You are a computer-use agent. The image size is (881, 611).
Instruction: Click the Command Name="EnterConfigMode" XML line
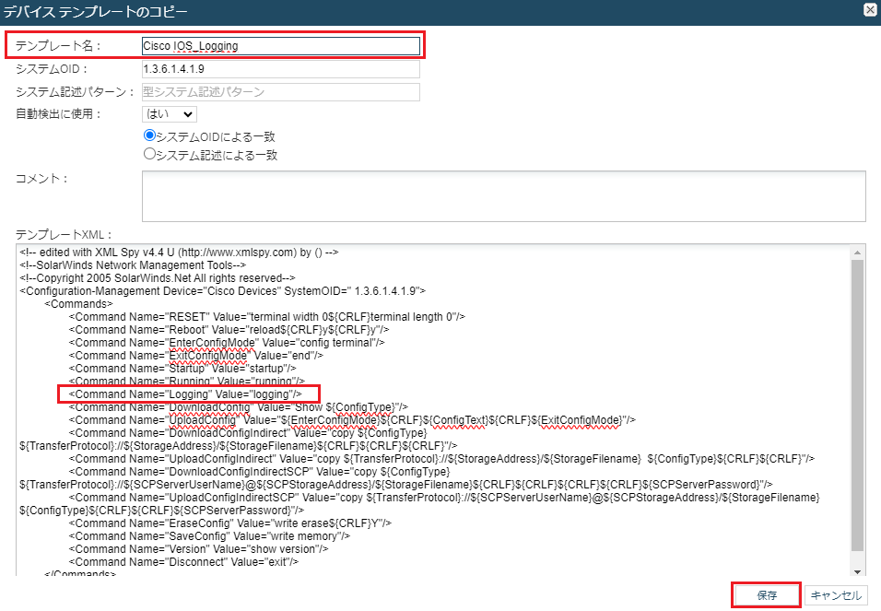coord(227,343)
